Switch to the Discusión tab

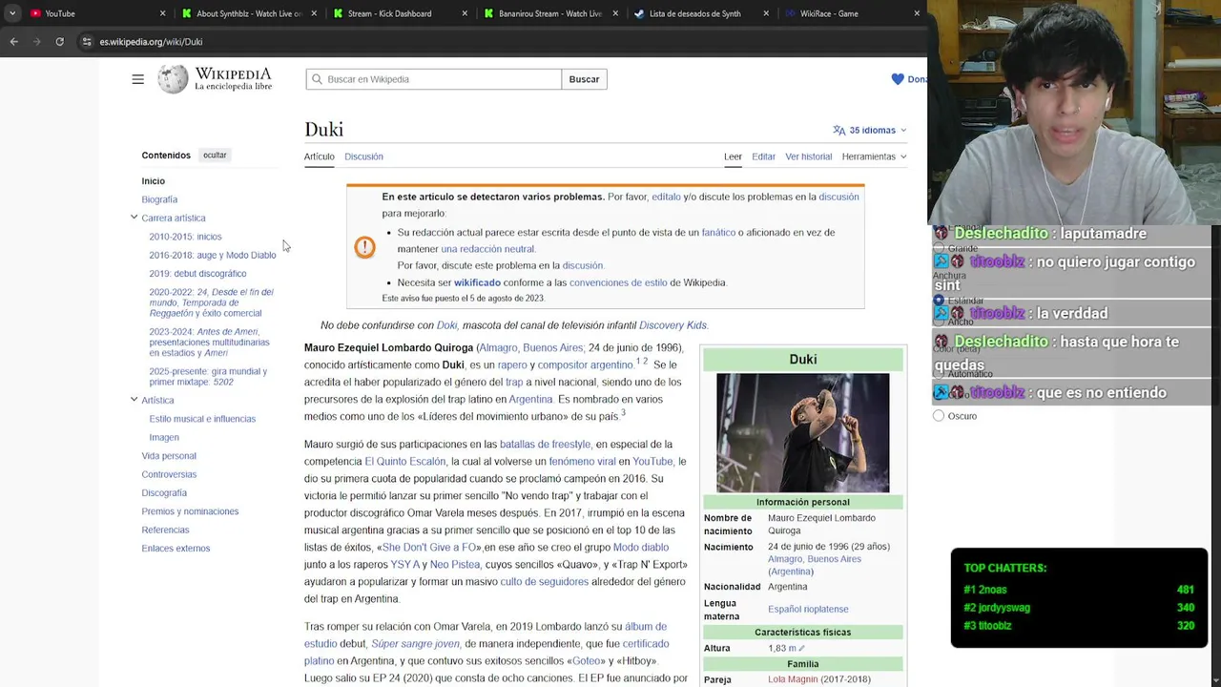click(x=363, y=156)
